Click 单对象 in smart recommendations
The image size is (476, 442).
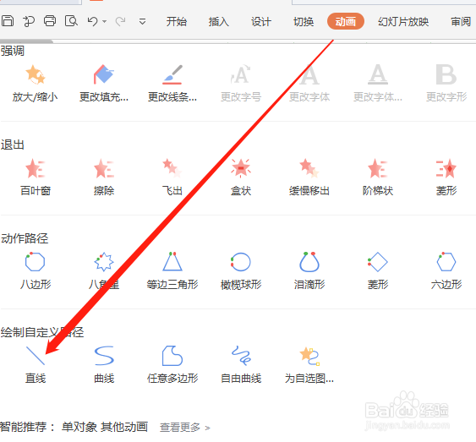pyautogui.click(x=79, y=427)
